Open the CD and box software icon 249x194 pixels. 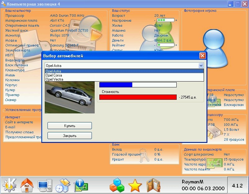(63, 185)
